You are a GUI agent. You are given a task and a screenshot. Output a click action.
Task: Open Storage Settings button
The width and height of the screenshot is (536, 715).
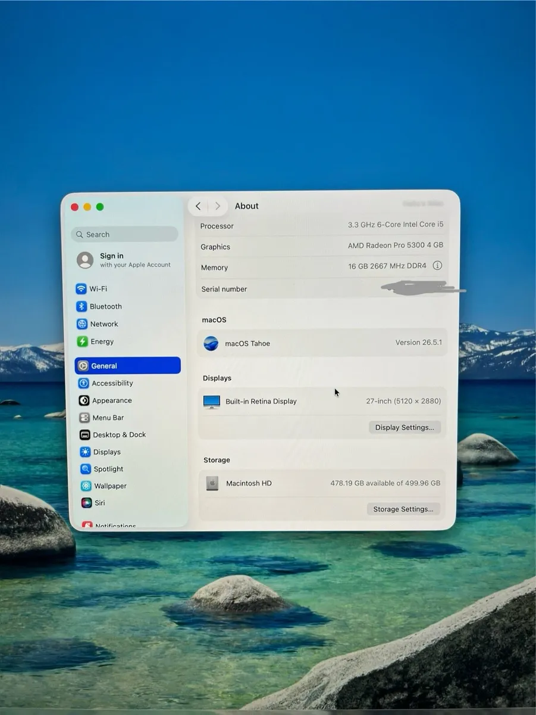(403, 509)
